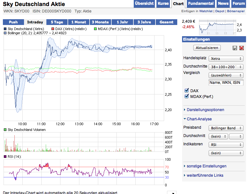The image size is (247, 194).
Task: Select the Intraday time range
Action: pyautogui.click(x=35, y=22)
